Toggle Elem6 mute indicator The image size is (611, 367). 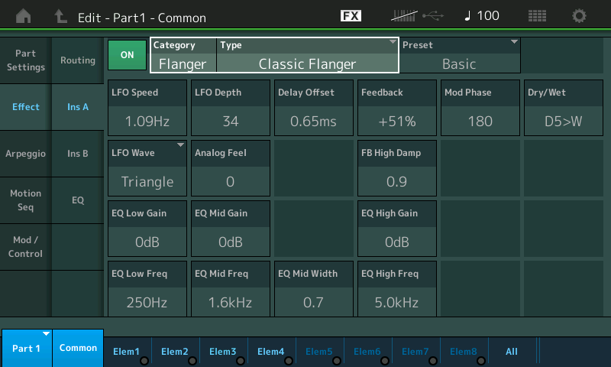(385, 361)
